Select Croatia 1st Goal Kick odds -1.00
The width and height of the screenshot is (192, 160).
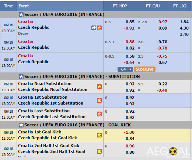[x=129, y=132]
